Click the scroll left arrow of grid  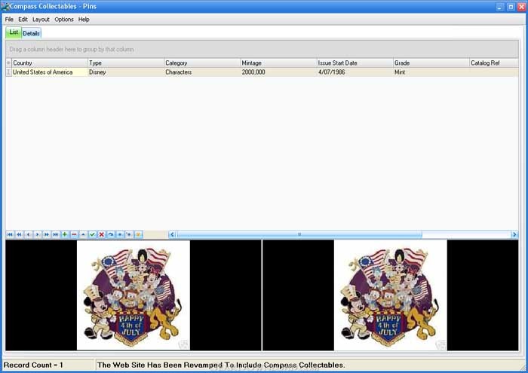pos(172,234)
